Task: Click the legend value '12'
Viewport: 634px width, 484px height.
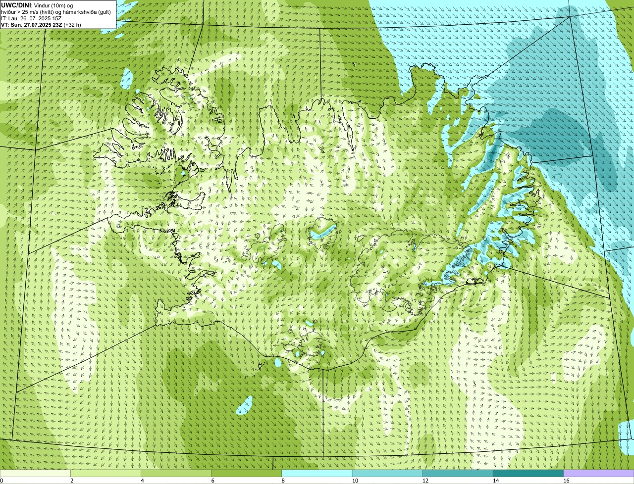Action: tap(425, 481)
